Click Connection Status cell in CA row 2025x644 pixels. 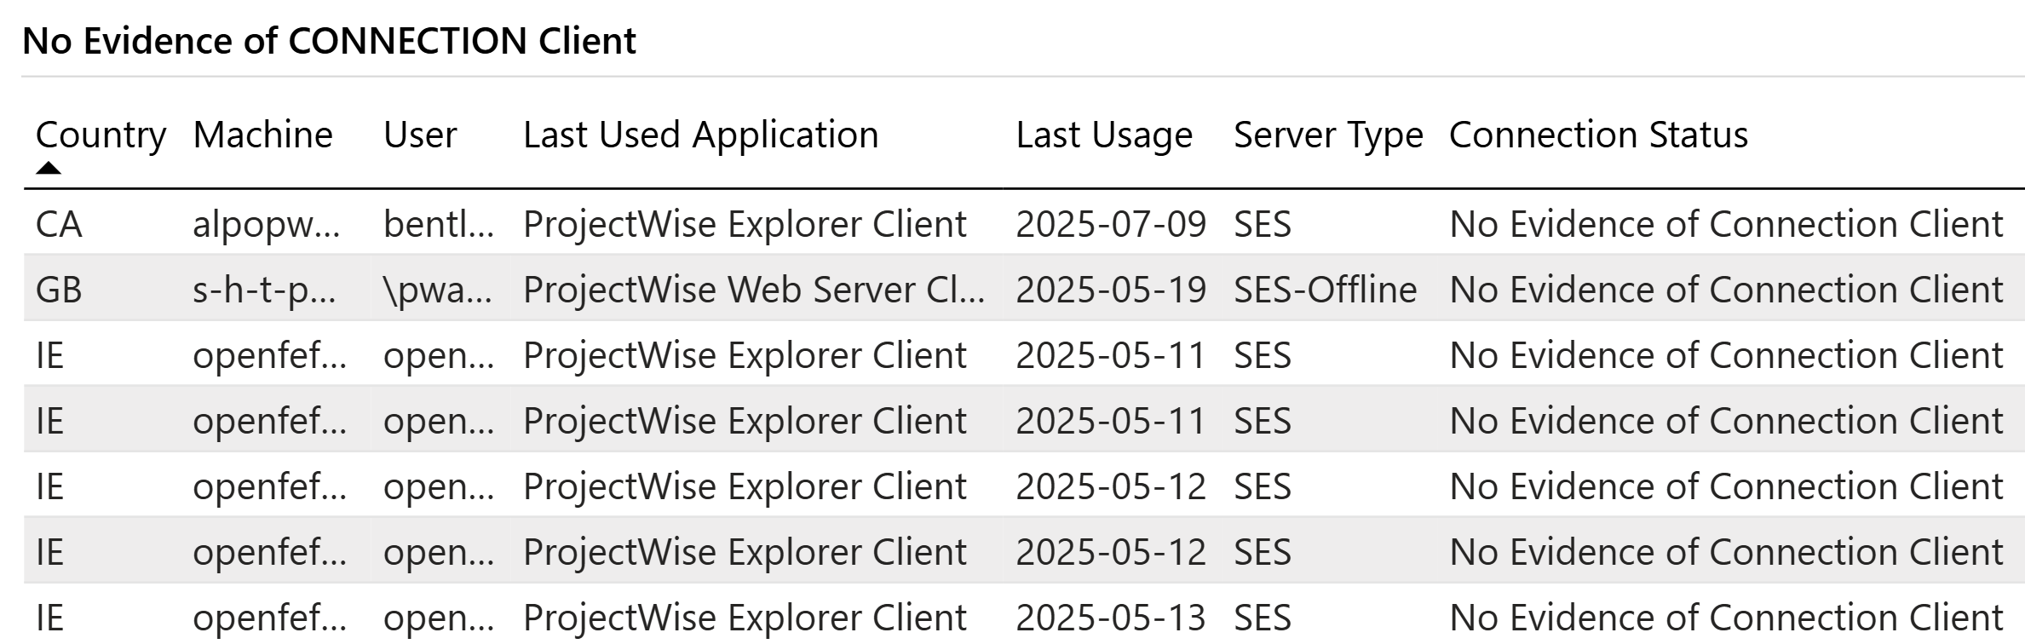pos(1726,225)
